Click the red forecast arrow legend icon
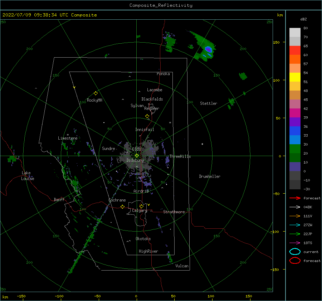 (295, 198)
